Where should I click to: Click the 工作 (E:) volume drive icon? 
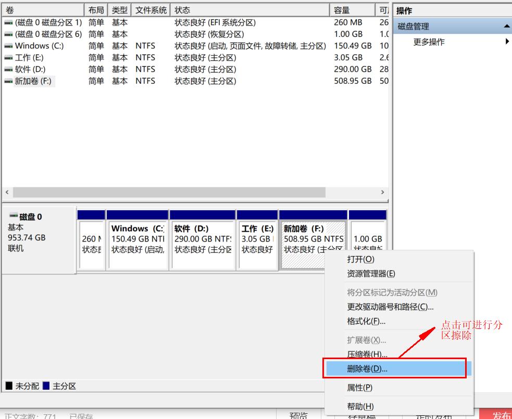[x=7, y=57]
